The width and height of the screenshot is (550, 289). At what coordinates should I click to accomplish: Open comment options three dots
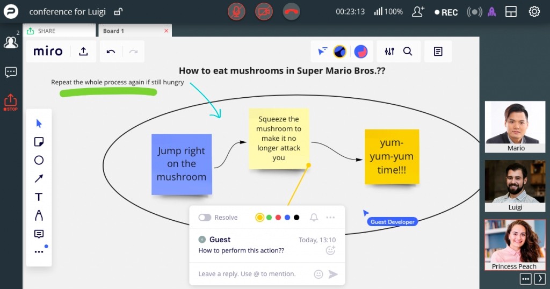[x=330, y=218]
